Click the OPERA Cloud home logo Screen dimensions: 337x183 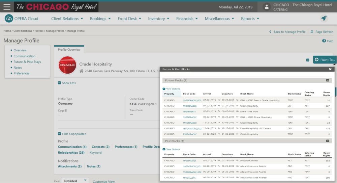(9, 19)
